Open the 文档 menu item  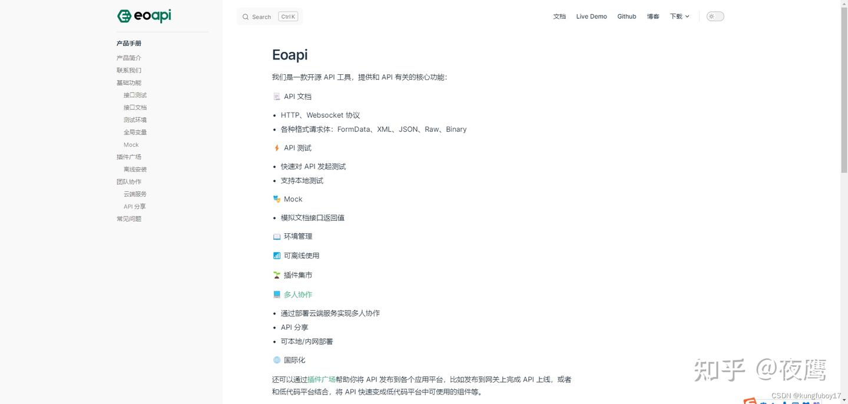coord(559,16)
